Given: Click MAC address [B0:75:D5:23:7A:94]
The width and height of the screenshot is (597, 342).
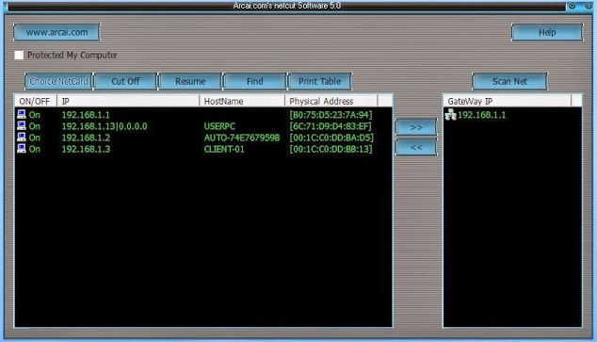Looking at the screenshot, I should [331, 115].
